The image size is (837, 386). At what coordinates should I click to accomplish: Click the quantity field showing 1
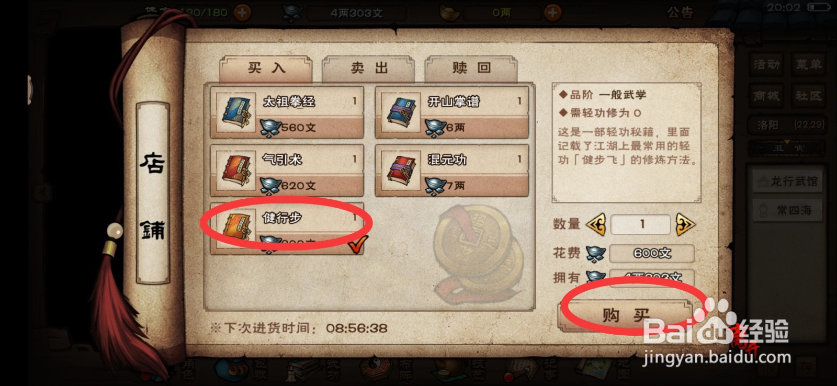641,224
